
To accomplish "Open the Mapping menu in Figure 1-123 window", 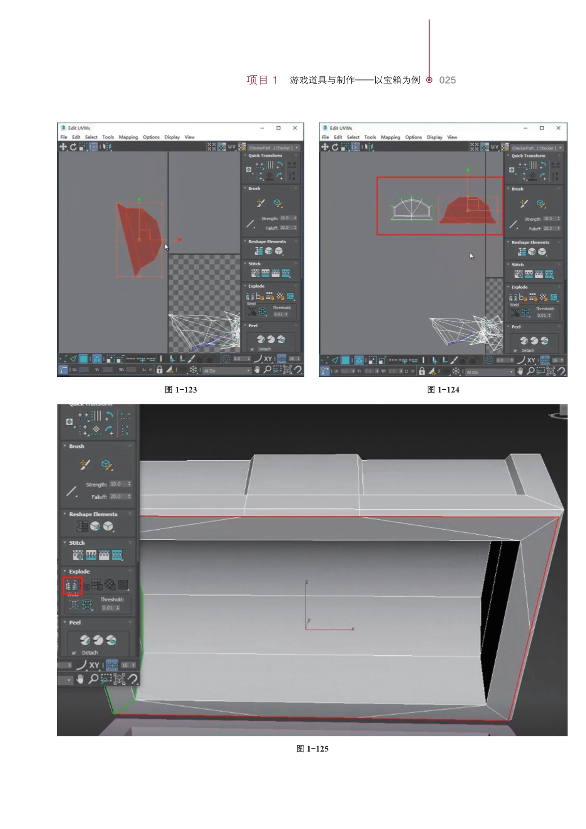I will [128, 137].
